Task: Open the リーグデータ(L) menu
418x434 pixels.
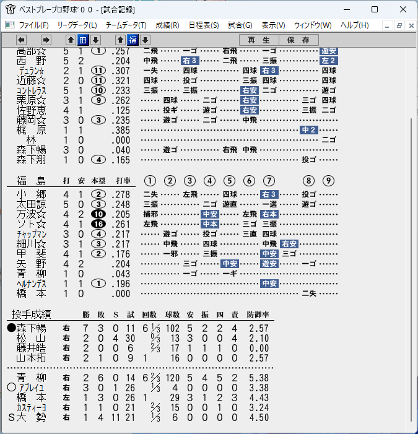Action: pyautogui.click(x=77, y=25)
